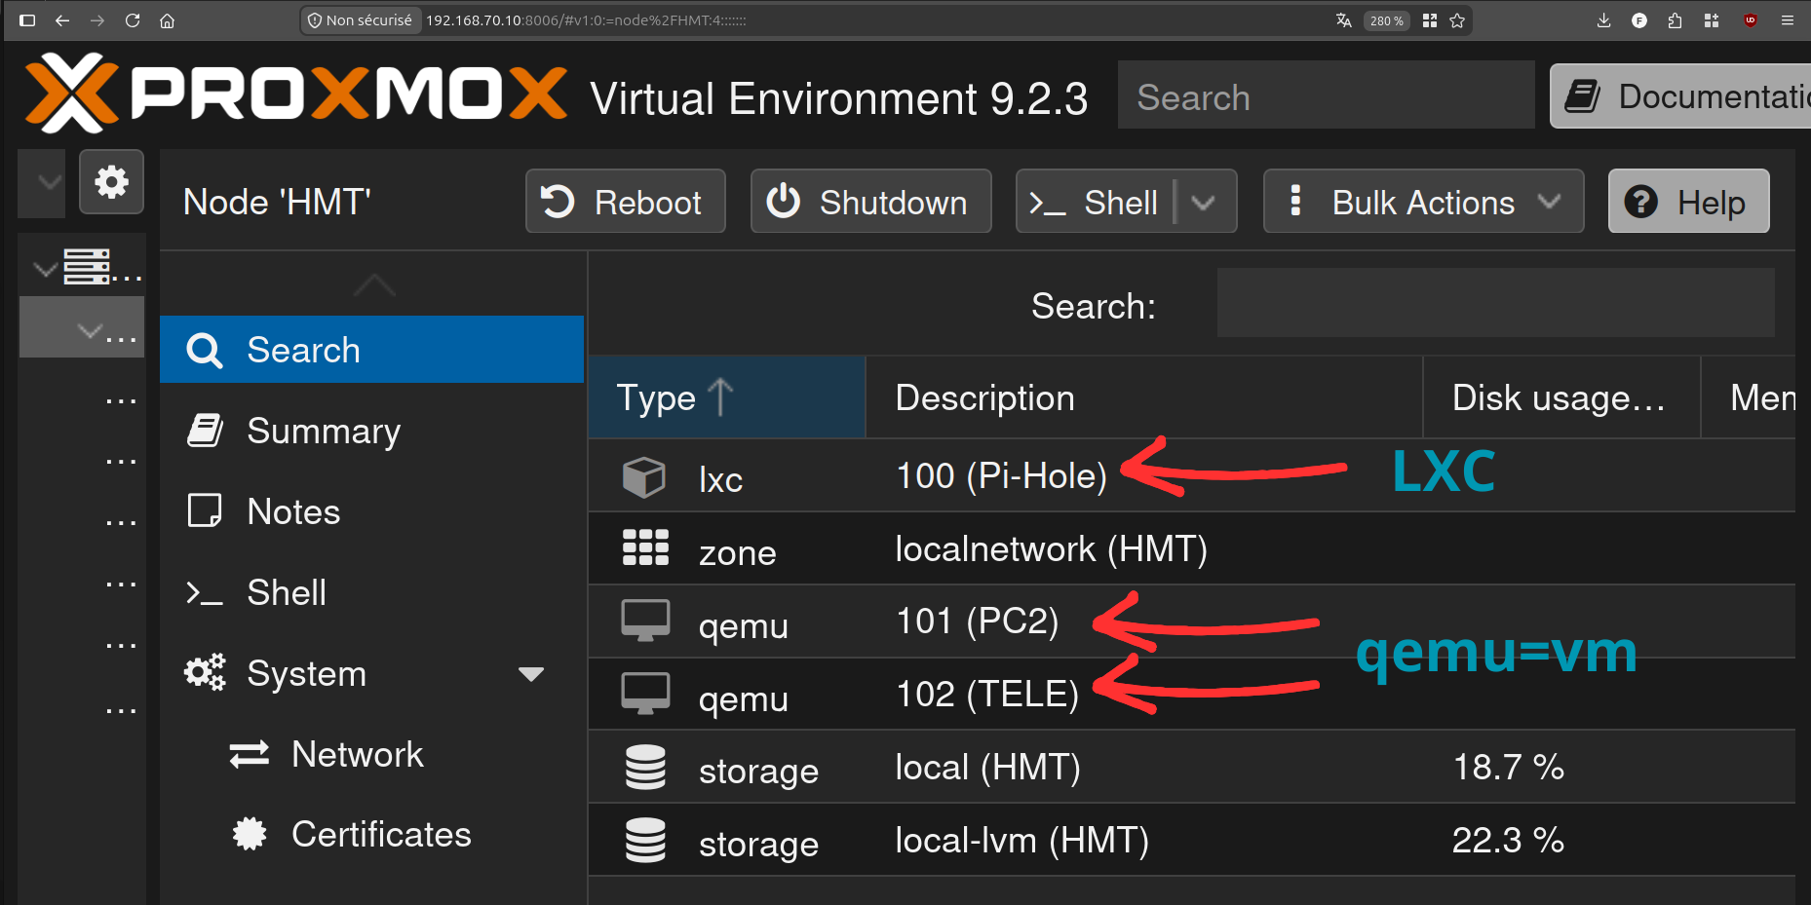Open browser downloads icon
This screenshot has width=1811, height=905.
(1603, 20)
